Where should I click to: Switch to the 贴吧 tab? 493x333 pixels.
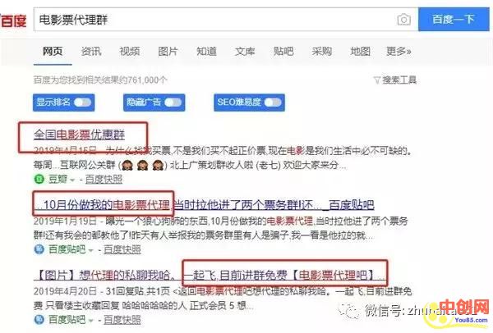coord(283,51)
